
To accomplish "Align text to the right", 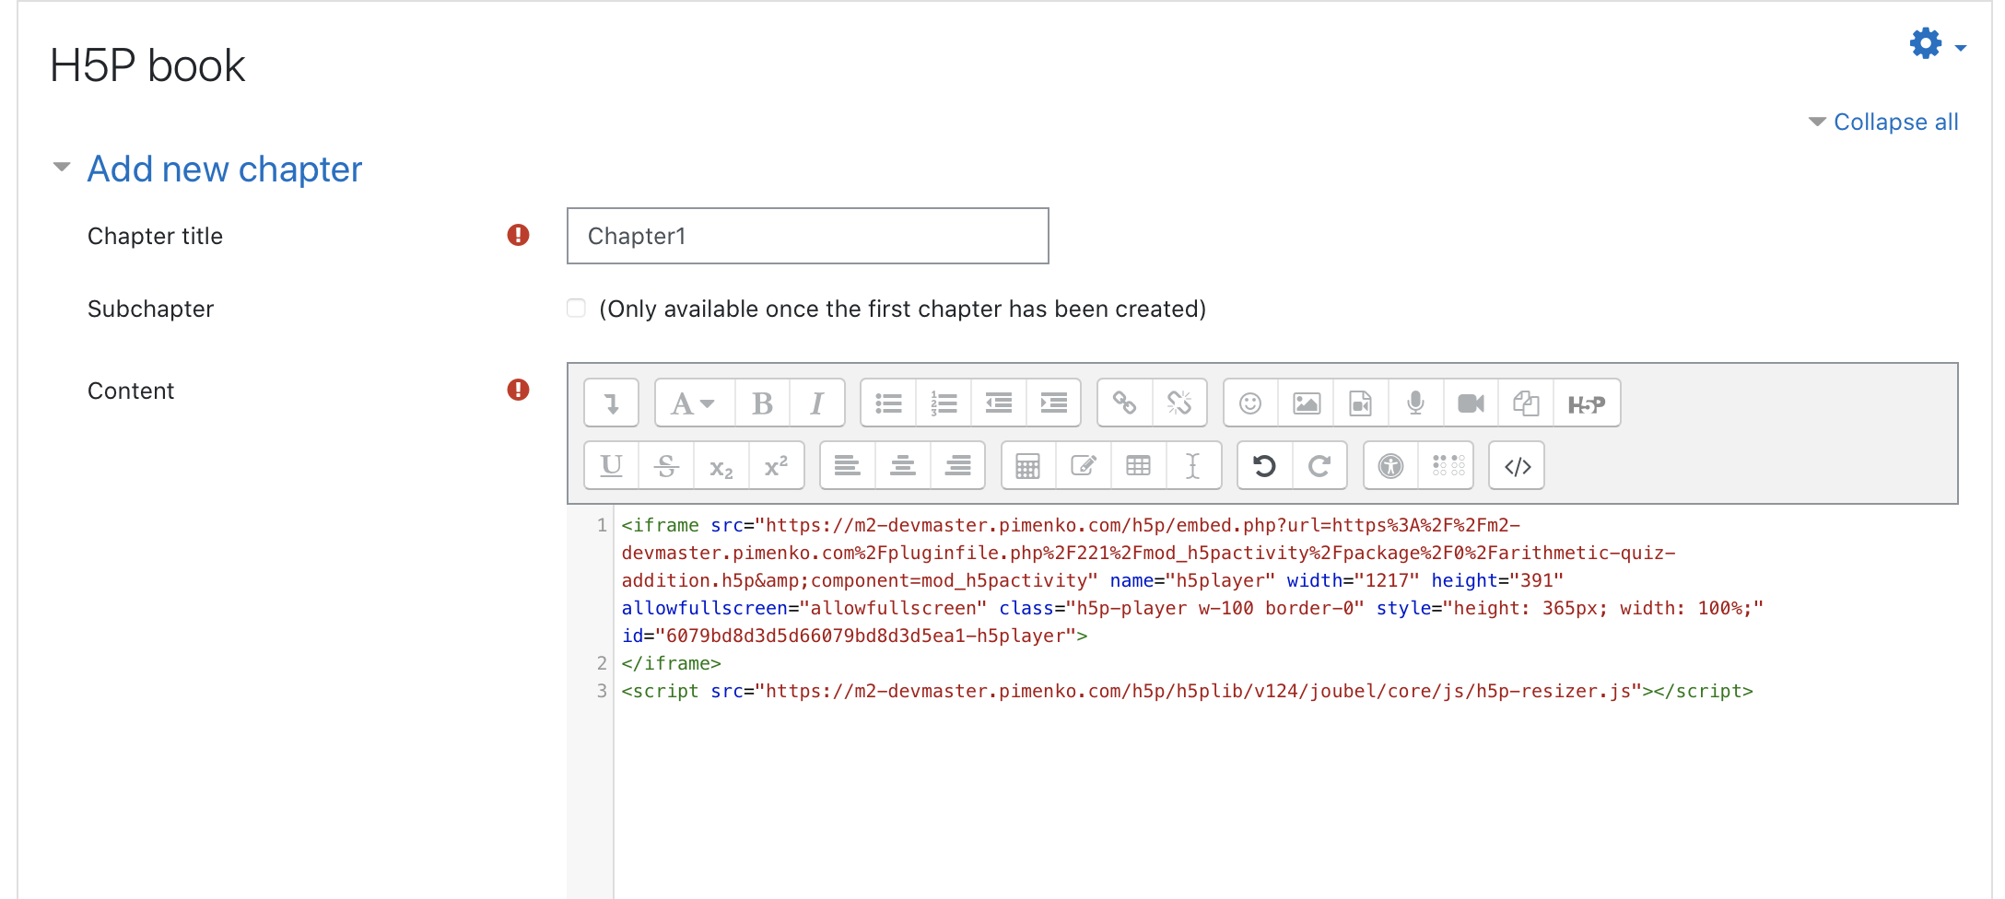I will point(957,466).
